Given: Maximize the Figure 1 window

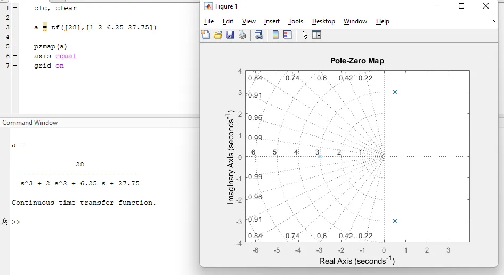Looking at the screenshot, I should 461,6.
